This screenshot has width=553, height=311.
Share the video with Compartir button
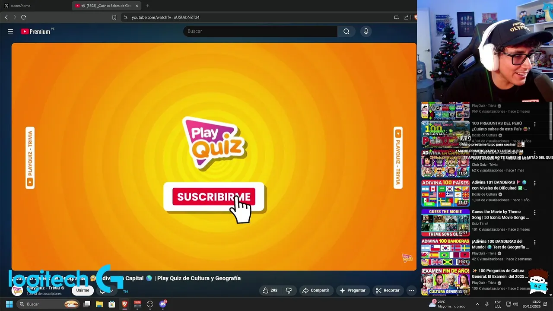point(316,290)
